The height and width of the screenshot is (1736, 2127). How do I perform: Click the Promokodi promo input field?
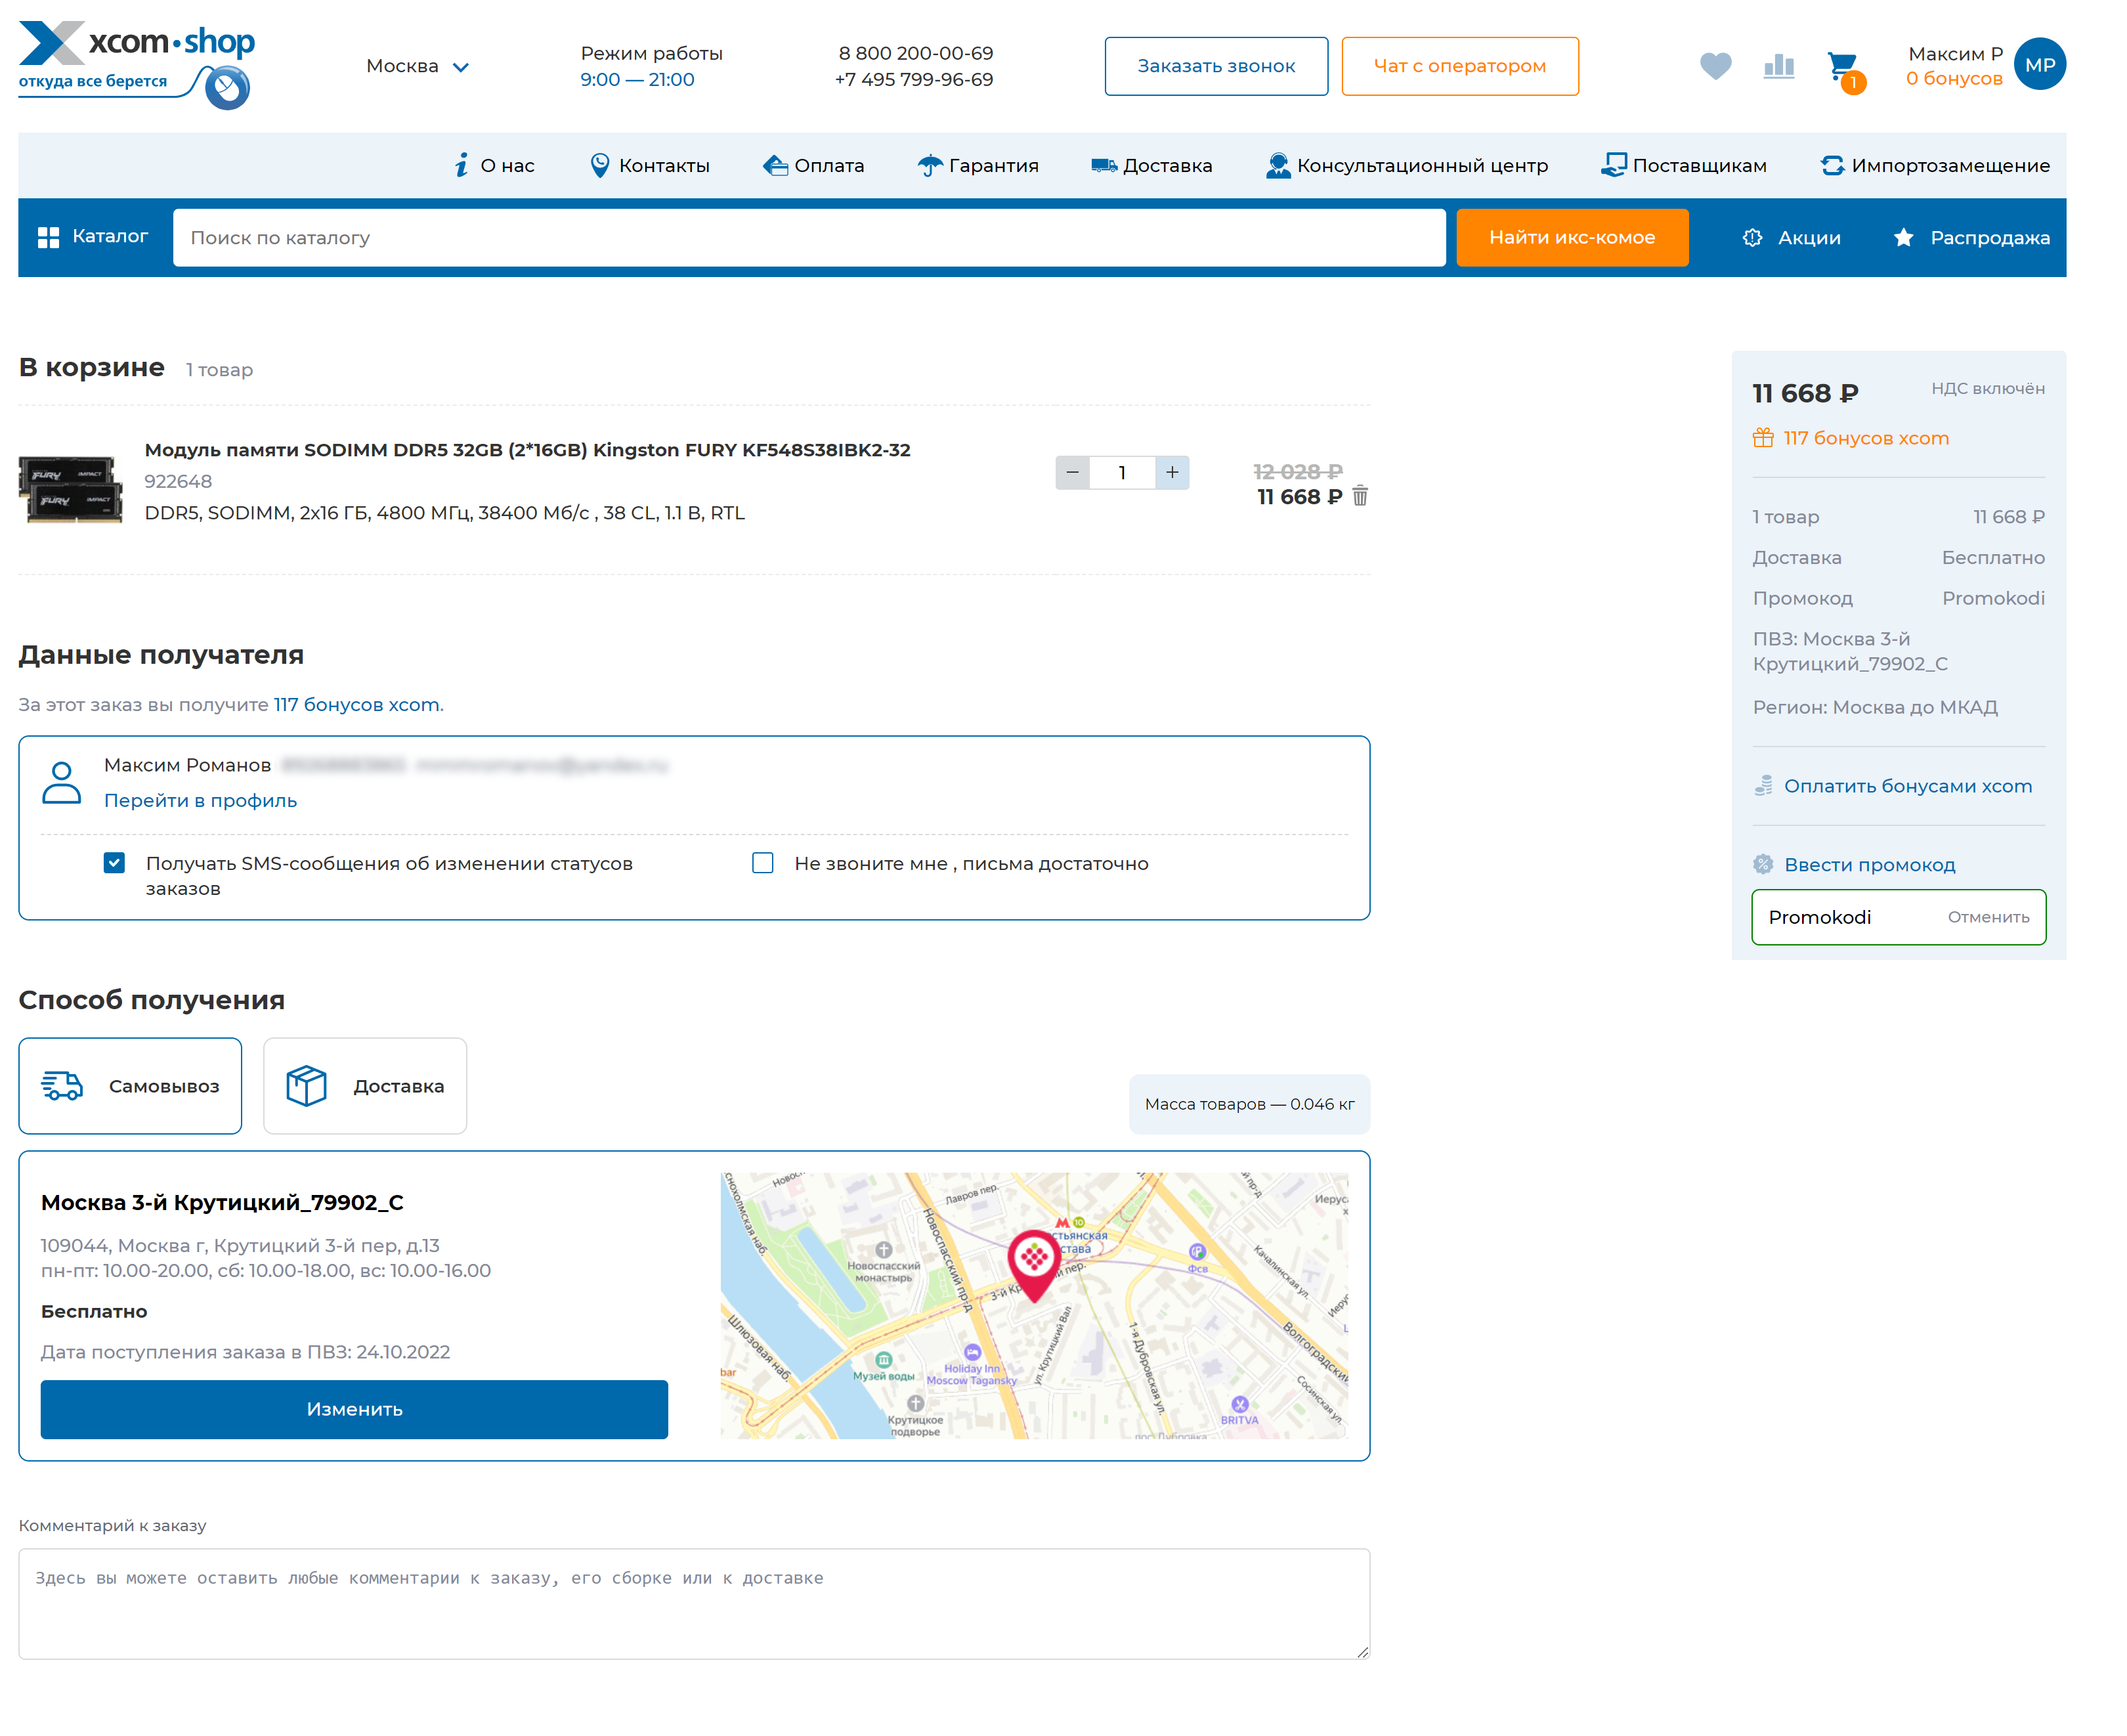click(x=1898, y=917)
